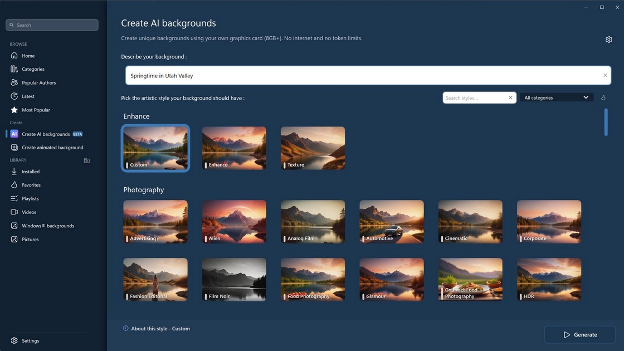Open Most Popular in the sidebar
624x351 pixels.
pos(36,110)
